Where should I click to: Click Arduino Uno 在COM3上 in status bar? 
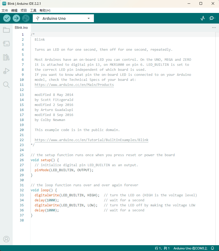(191, 248)
